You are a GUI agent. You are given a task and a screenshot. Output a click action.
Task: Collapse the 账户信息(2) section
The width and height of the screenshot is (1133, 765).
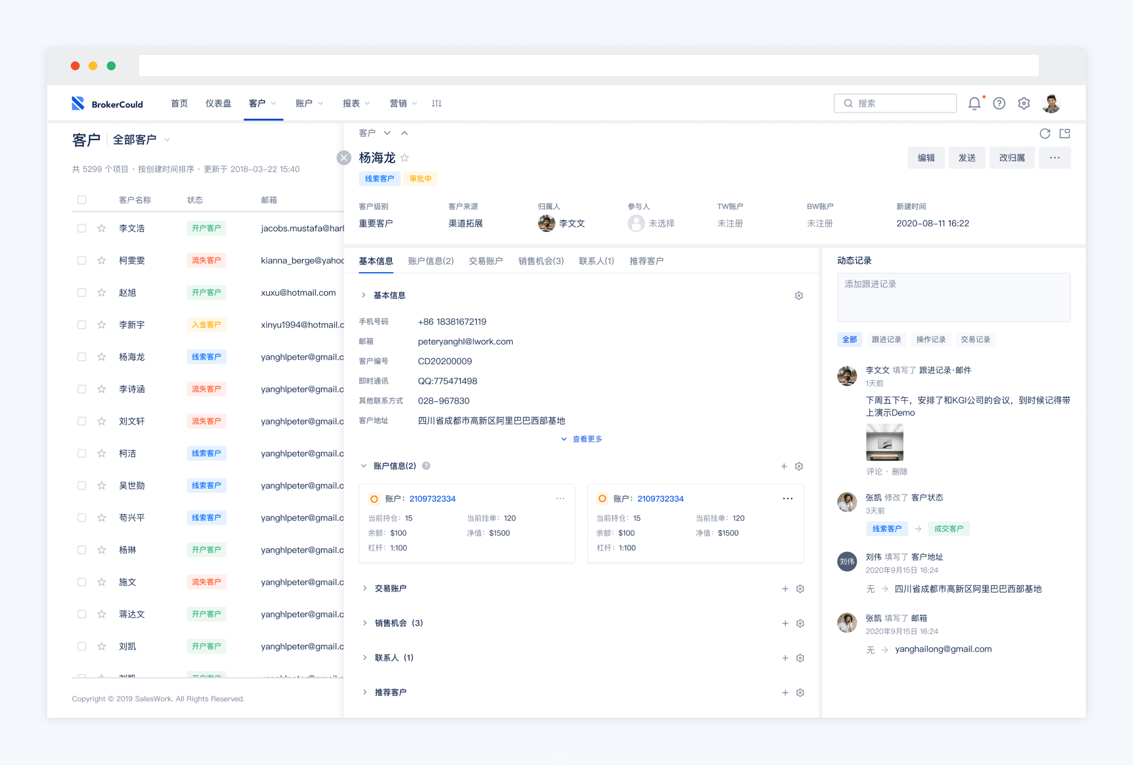pyautogui.click(x=364, y=466)
